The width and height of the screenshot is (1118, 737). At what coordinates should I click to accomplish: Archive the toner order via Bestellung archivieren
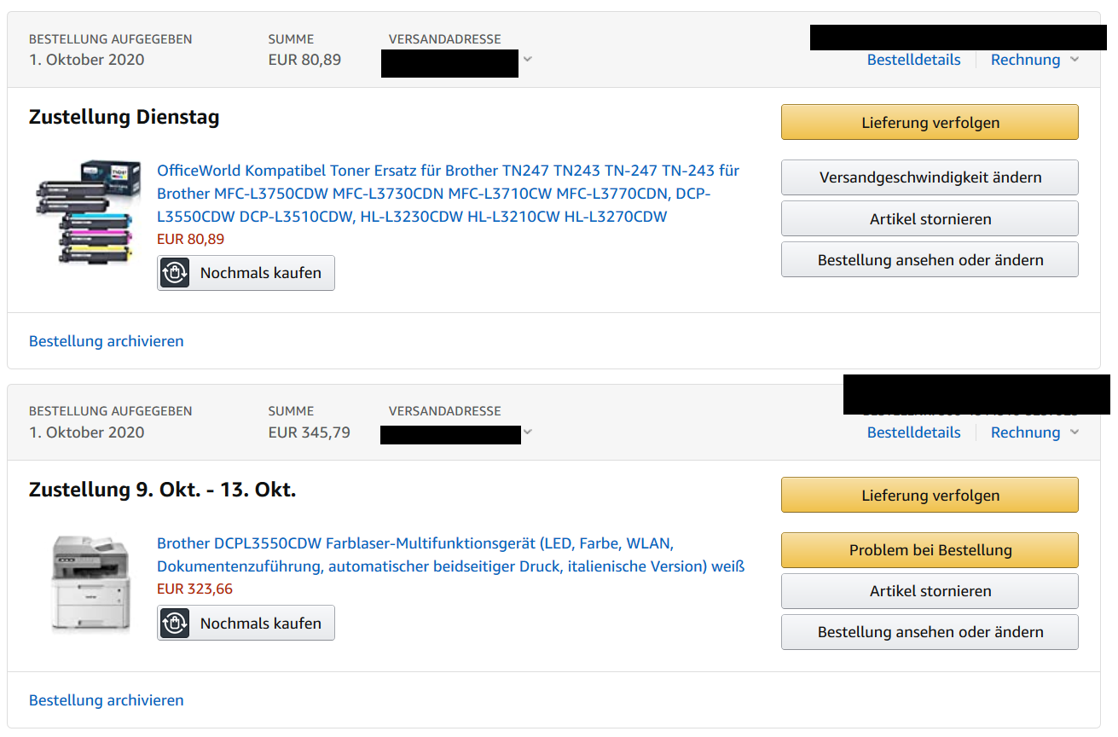(x=107, y=341)
